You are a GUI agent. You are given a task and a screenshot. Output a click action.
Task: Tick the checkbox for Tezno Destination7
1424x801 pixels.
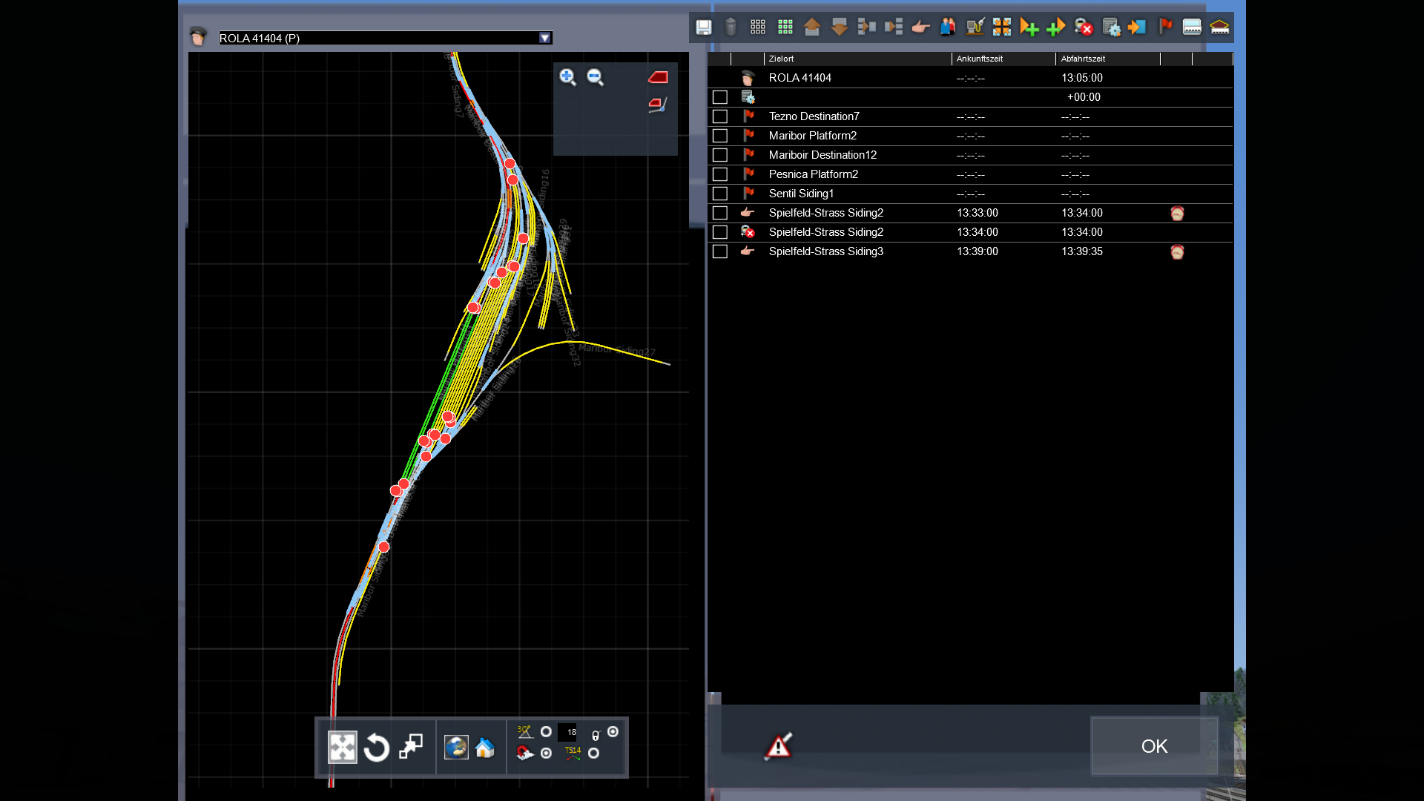click(719, 116)
